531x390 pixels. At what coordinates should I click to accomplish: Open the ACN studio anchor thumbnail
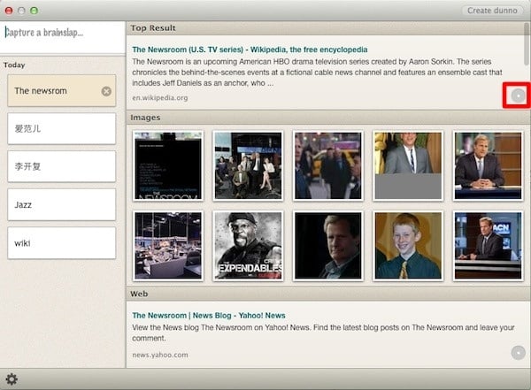[487, 245]
